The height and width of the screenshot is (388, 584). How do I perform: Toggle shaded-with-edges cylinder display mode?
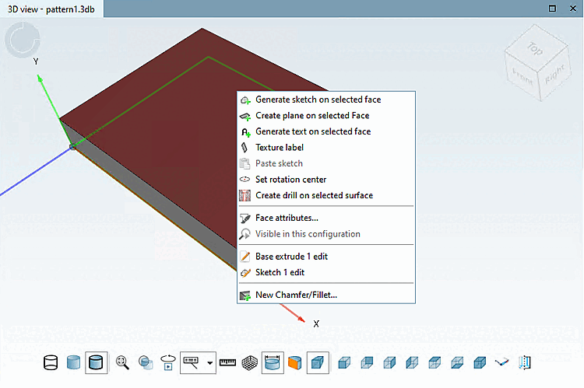[96, 362]
